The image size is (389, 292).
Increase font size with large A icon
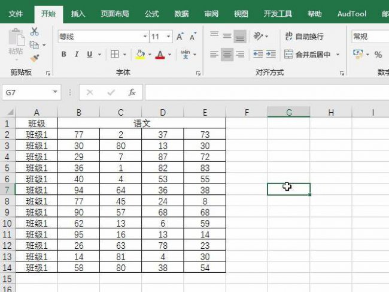pos(180,37)
